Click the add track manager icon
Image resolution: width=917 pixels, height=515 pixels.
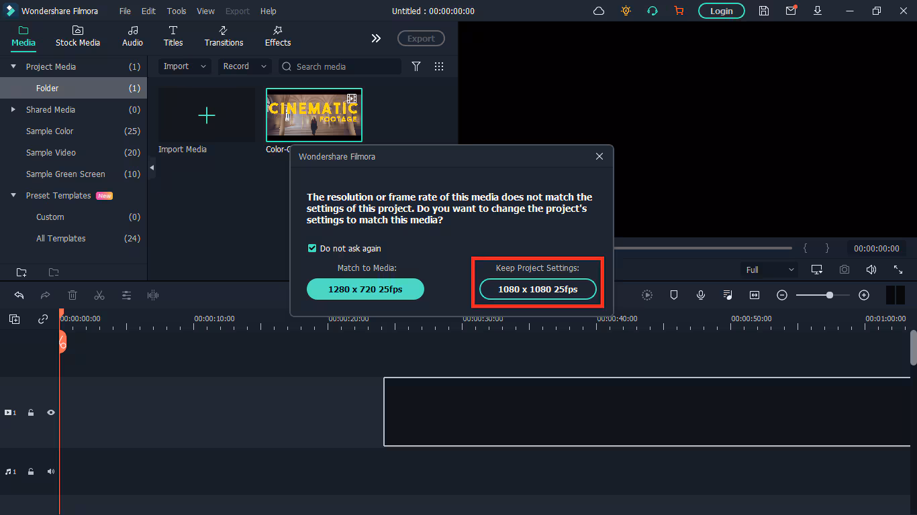click(x=15, y=319)
